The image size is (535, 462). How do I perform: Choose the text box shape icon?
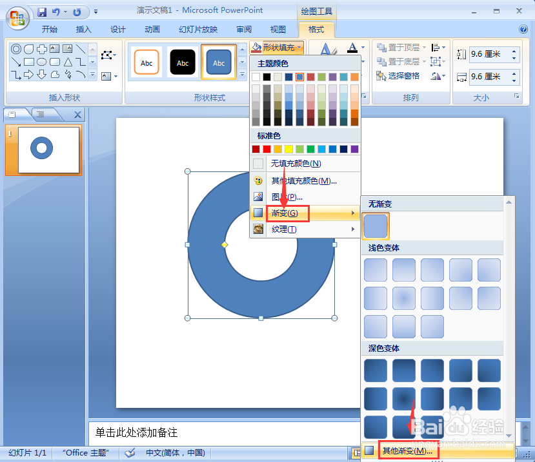click(55, 49)
